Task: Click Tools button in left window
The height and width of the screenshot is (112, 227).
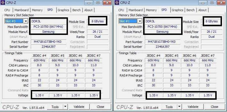Action: click(x=55, y=107)
